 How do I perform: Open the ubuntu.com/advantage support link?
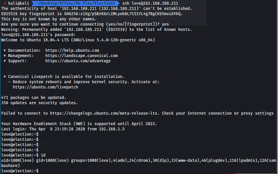(78, 61)
